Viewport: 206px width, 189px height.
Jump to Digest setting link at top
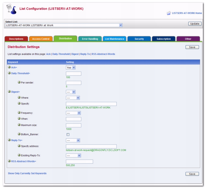point(75,54)
